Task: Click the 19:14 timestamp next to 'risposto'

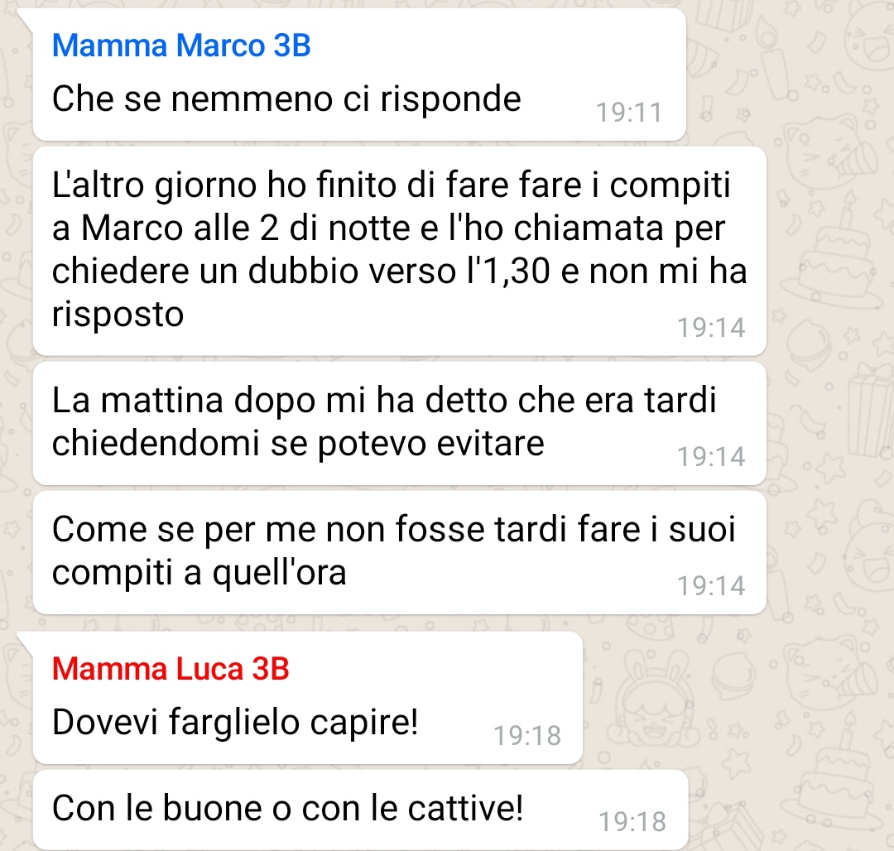Action: click(x=710, y=328)
